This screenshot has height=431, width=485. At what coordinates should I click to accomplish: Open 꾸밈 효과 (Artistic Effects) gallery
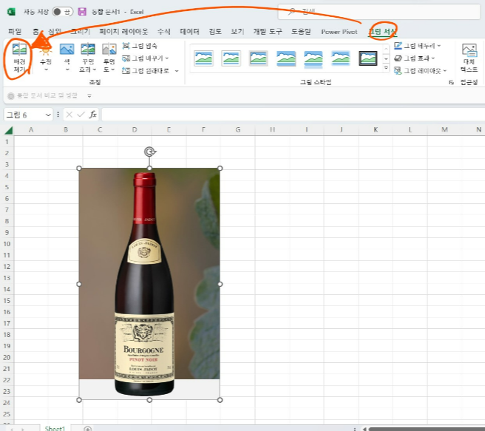[88, 58]
